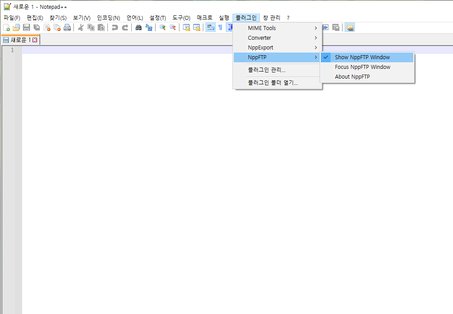Click the run macro multiple times icon
This screenshot has width=453, height=314.
[x=326, y=28]
